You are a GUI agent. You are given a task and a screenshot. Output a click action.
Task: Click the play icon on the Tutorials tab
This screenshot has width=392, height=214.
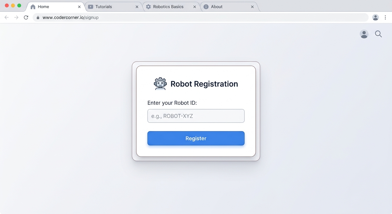tap(91, 6)
